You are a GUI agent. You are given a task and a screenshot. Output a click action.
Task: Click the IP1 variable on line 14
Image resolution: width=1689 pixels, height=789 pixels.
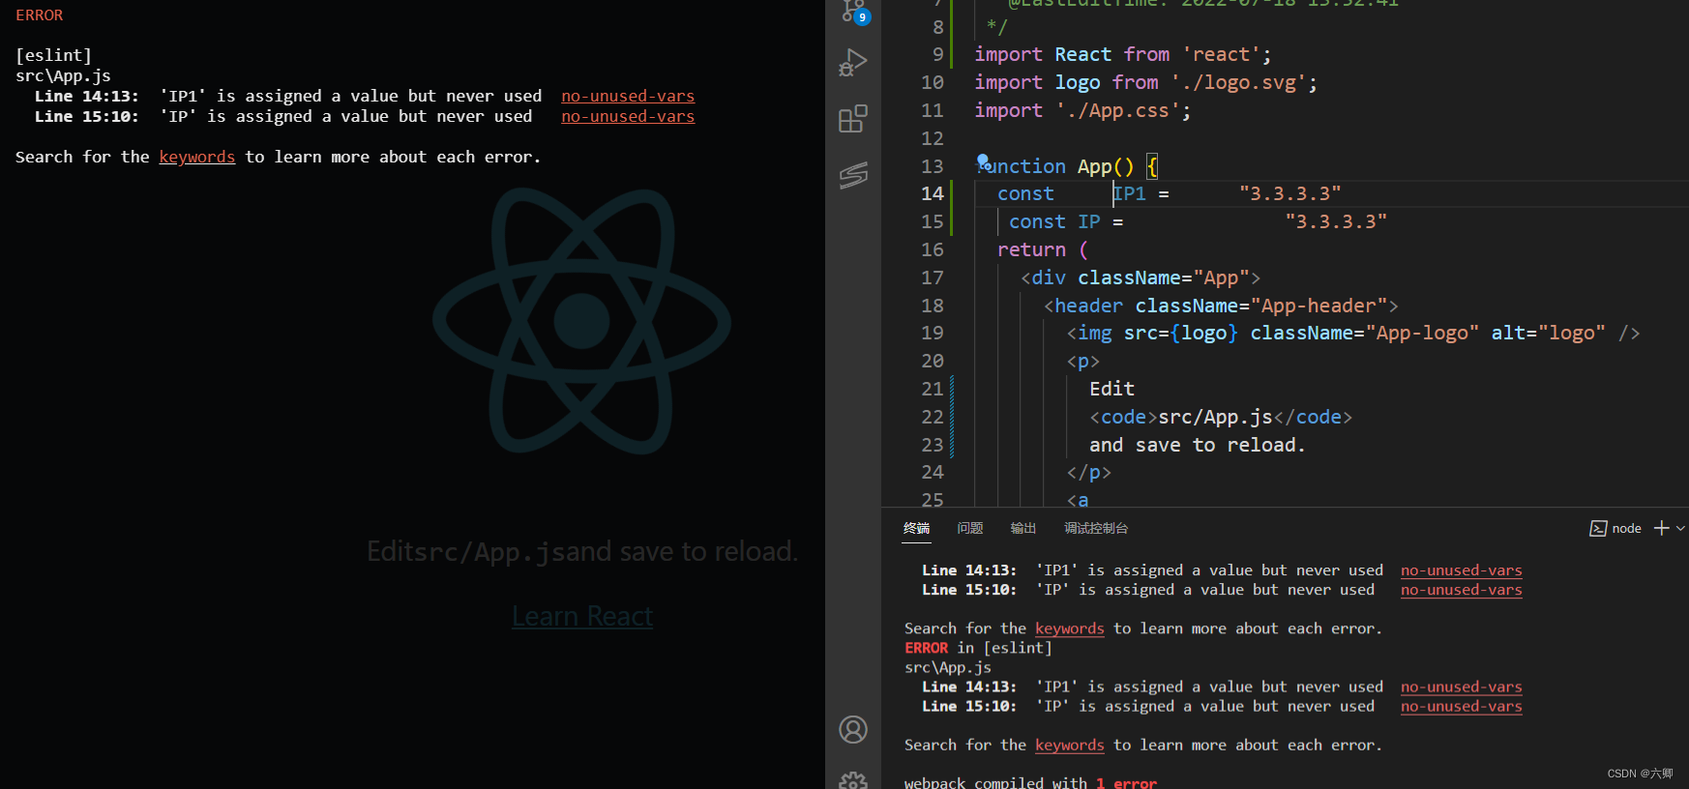click(x=1129, y=193)
